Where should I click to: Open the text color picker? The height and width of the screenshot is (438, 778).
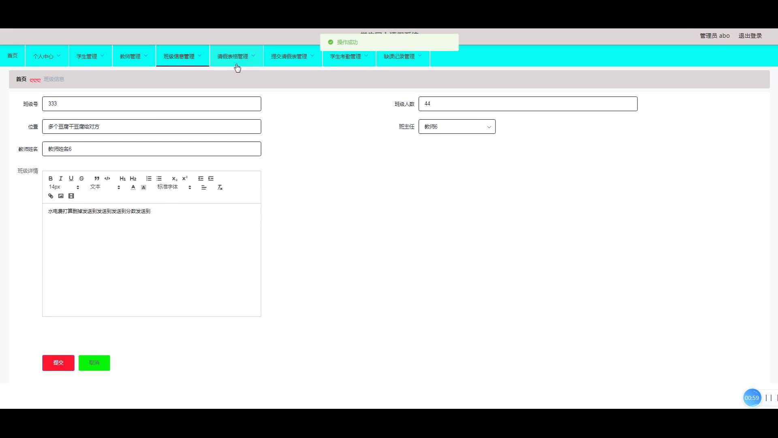(133, 187)
